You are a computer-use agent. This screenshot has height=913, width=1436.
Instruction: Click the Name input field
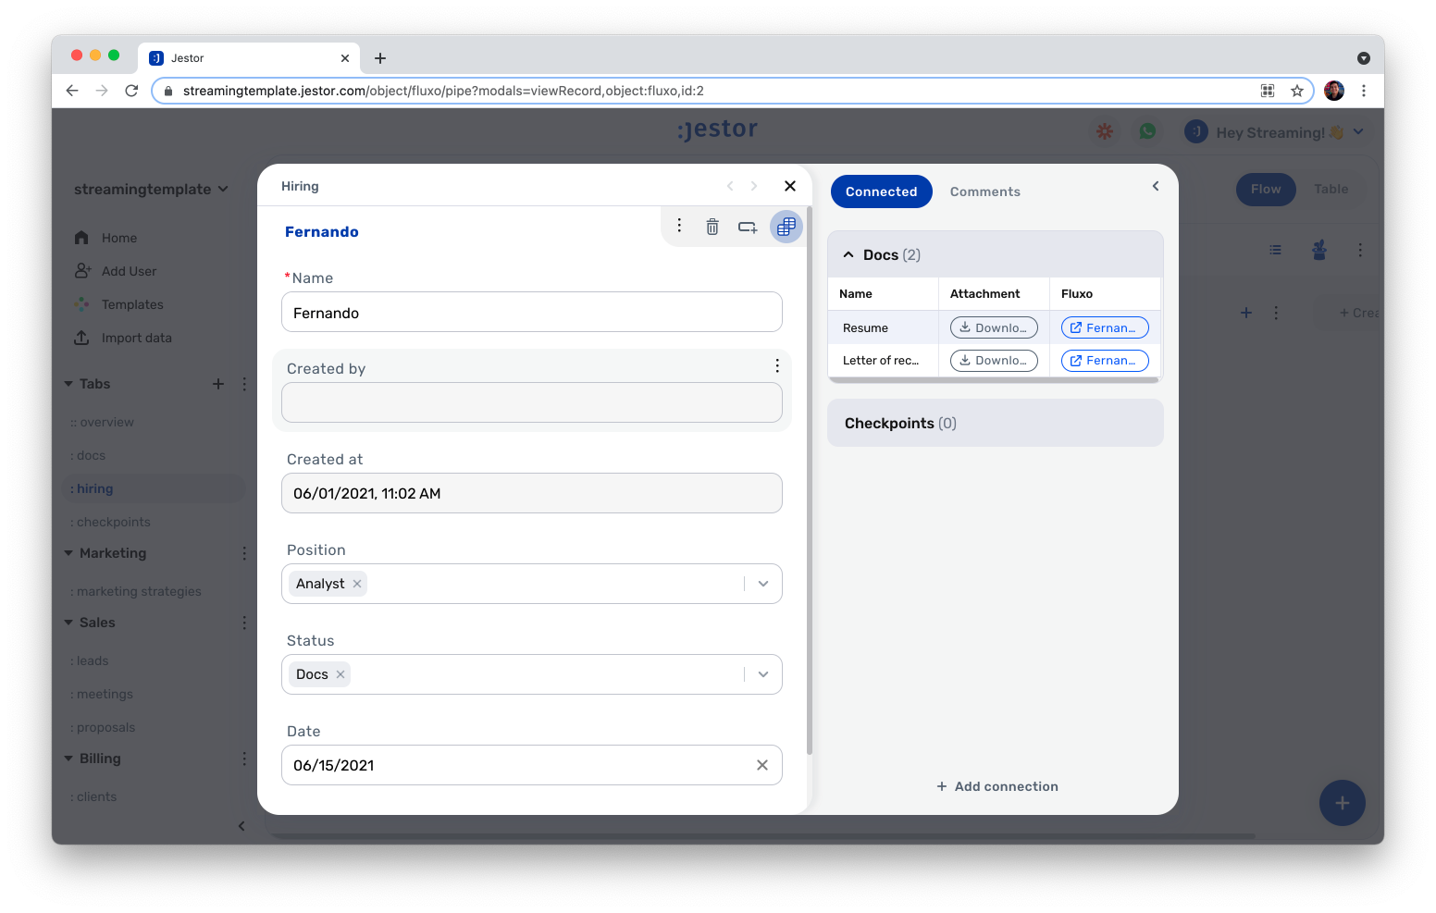[x=532, y=312]
